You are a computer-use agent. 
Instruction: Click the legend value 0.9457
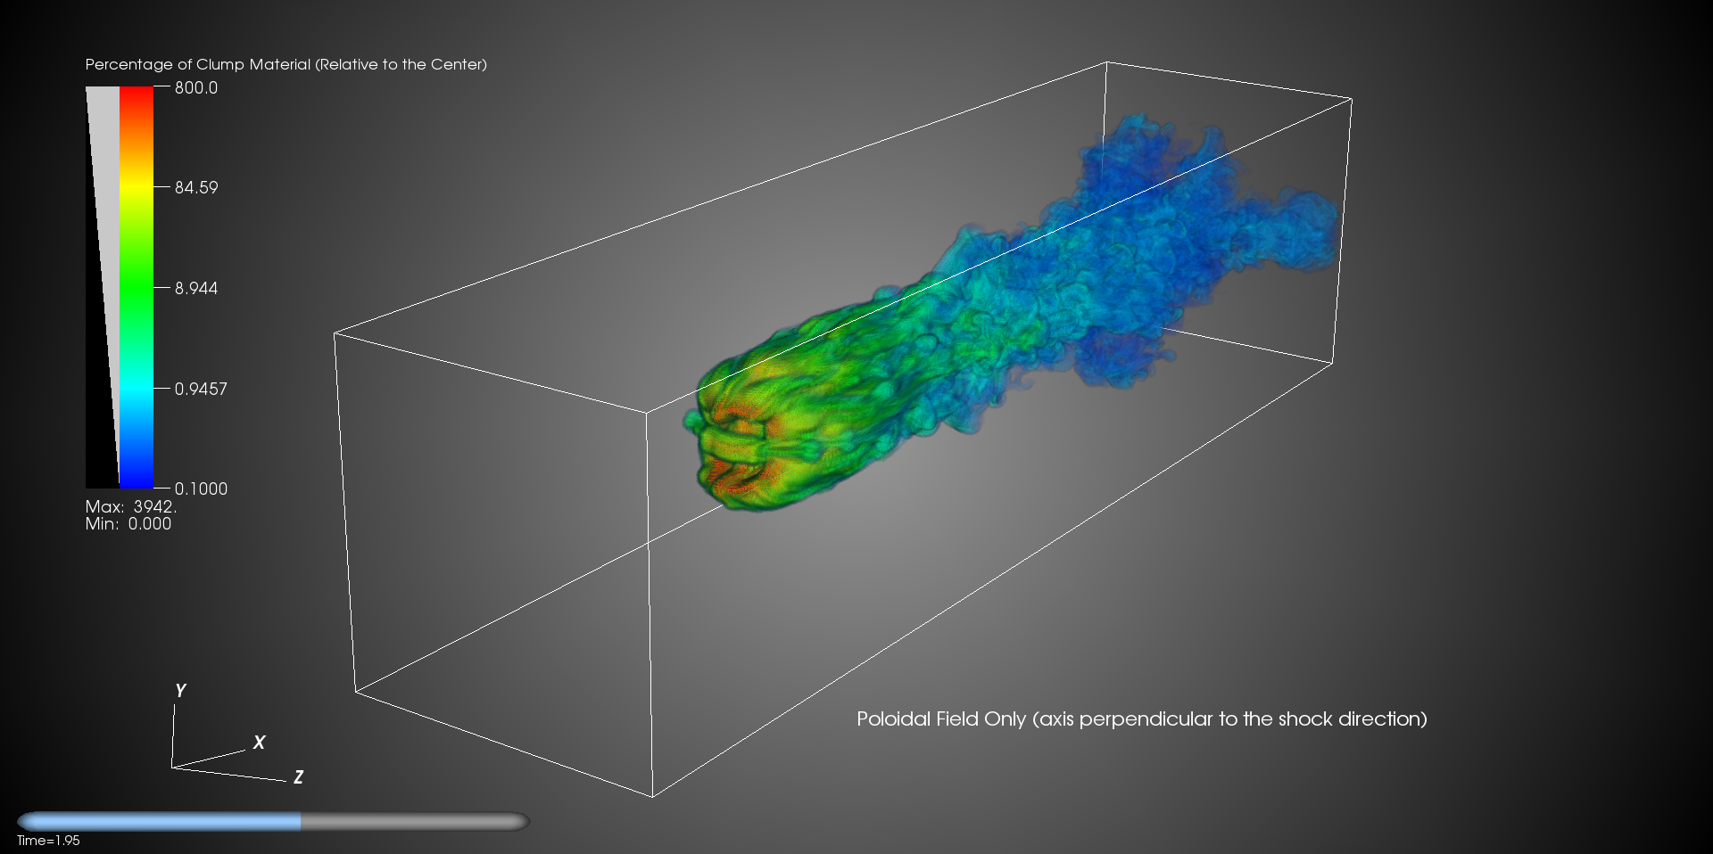[201, 389]
